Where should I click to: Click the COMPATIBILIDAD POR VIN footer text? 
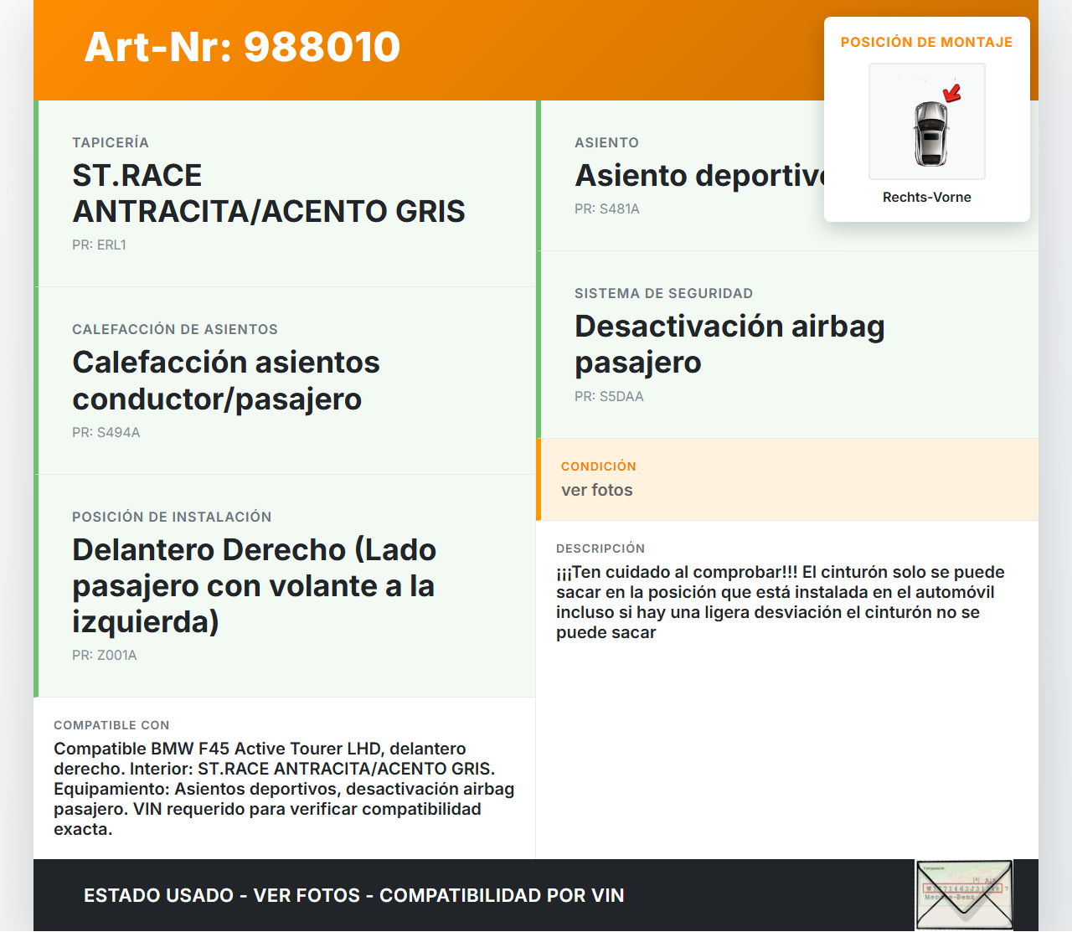[502, 895]
